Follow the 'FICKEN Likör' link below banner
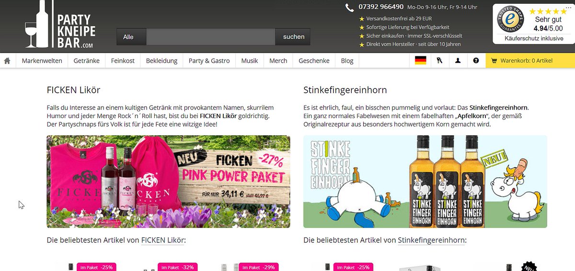The width and height of the screenshot is (575, 271). (x=162, y=240)
